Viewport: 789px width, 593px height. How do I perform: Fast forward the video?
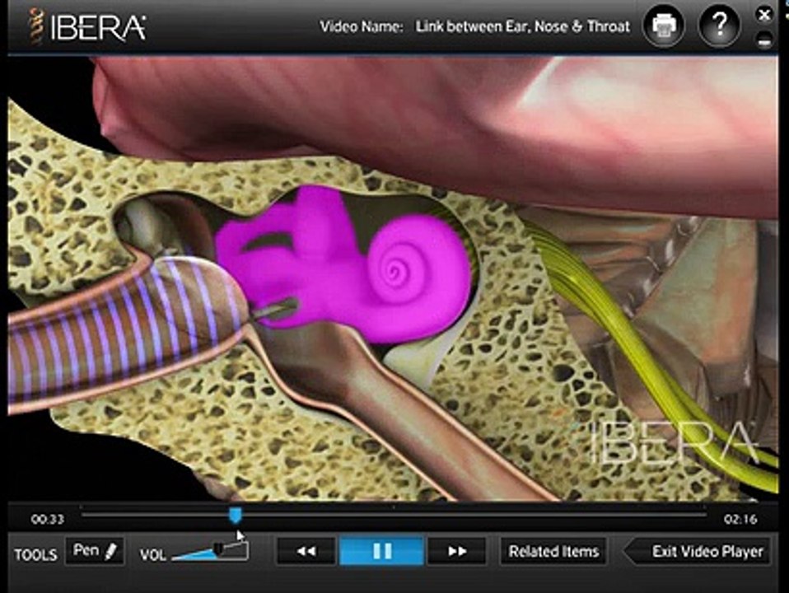coord(456,551)
